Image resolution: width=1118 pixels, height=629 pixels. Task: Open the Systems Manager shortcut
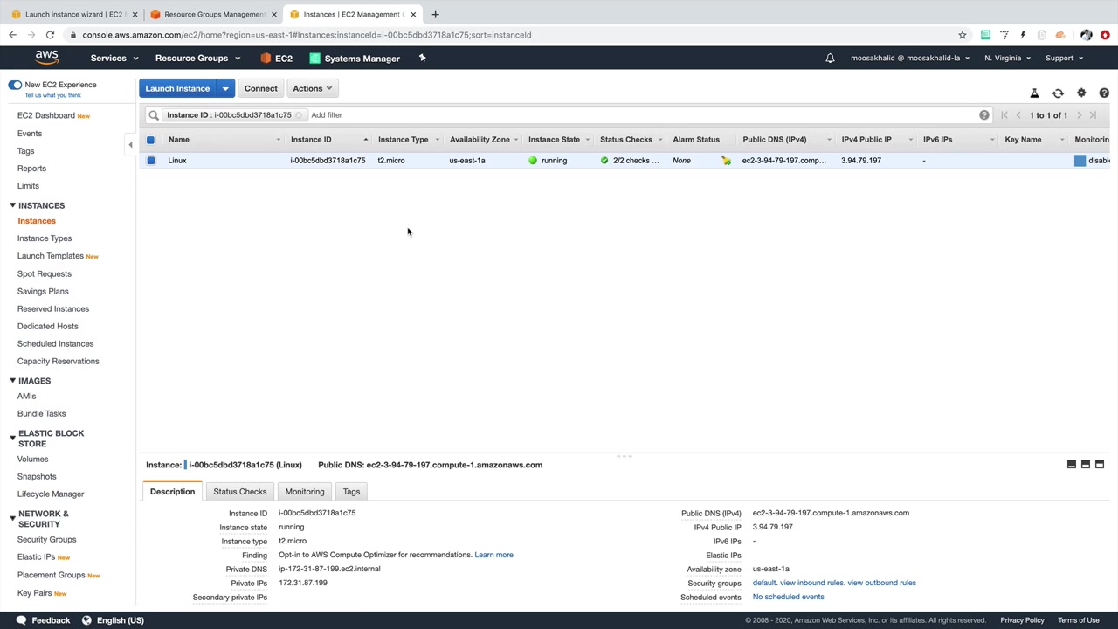[x=354, y=59]
